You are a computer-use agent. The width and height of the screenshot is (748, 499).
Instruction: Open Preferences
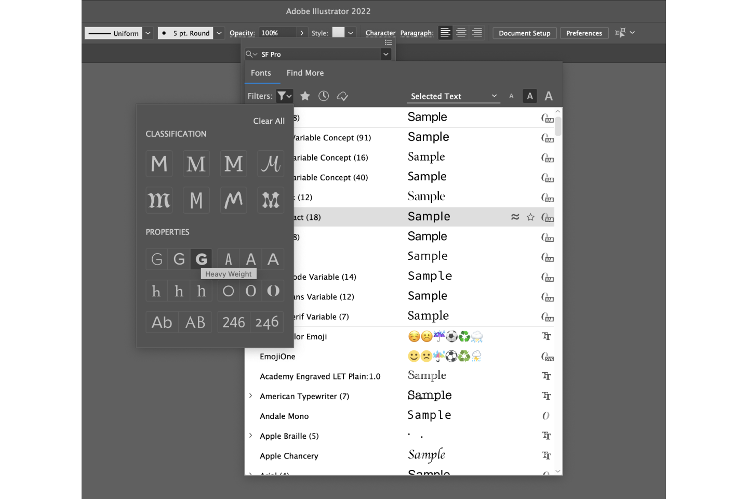pyautogui.click(x=584, y=33)
